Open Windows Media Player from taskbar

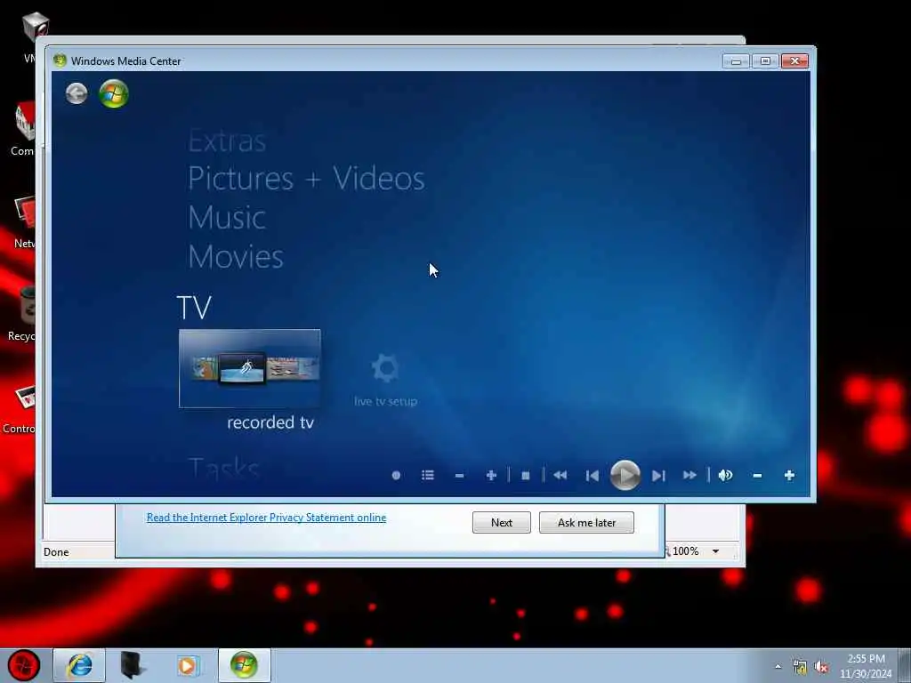tap(187, 665)
